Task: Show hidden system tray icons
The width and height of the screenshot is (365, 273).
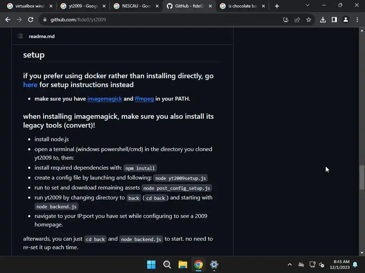Action: tap(289, 264)
